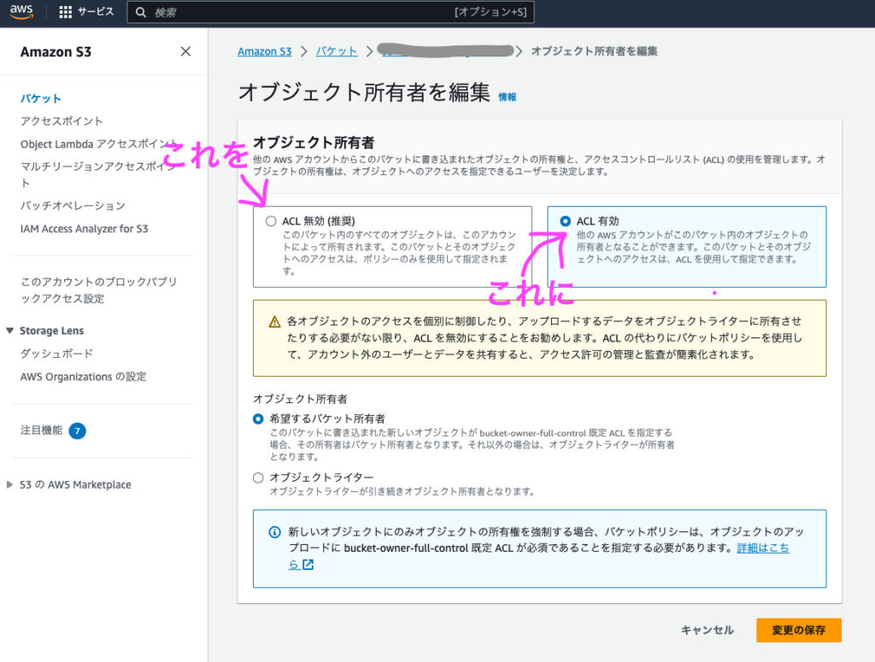Image resolution: width=875 pixels, height=662 pixels.
Task: Click the バケット breadcrumb link
Action: (x=337, y=51)
